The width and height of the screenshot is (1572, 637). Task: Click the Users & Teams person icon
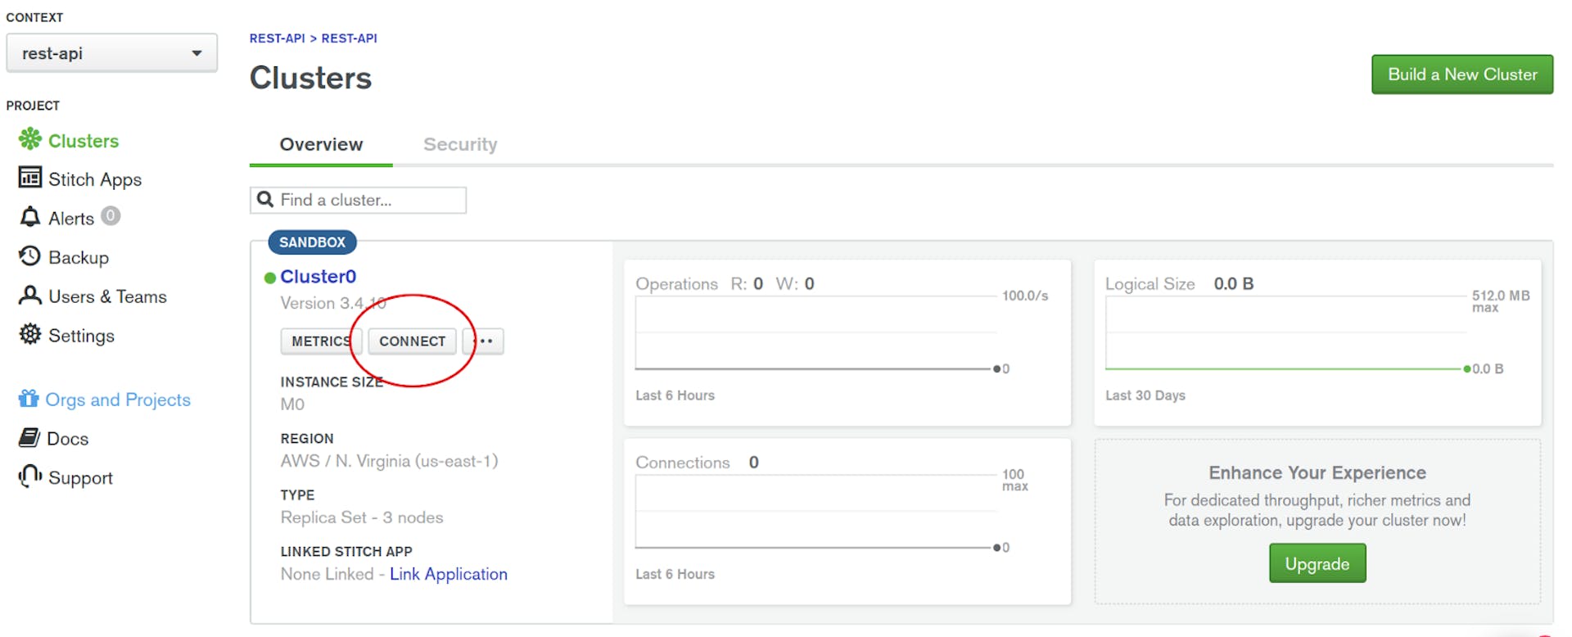(30, 296)
